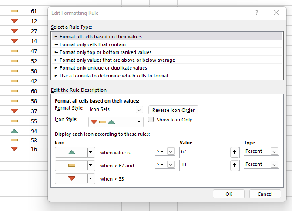Viewport: 292px width, 211px height.
Task: Click the spreadsheet cell with value 47
Action: coord(24,51)
